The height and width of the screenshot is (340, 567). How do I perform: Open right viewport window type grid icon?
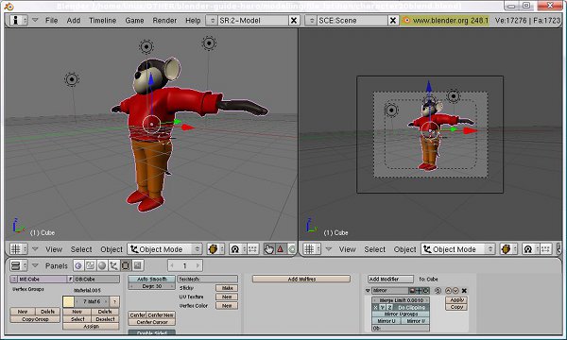pyautogui.click(x=312, y=249)
